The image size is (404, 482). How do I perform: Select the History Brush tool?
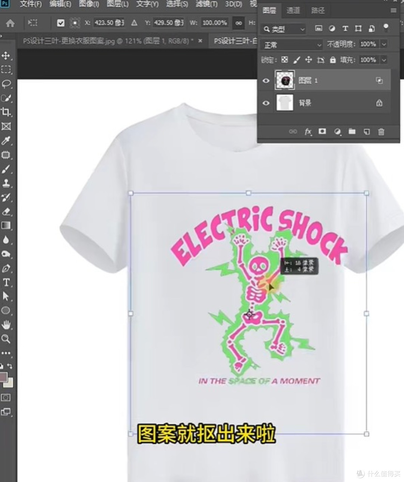click(x=6, y=197)
